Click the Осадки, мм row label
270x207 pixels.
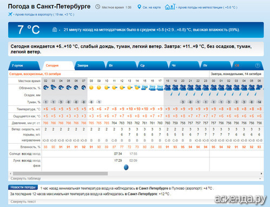pos(32,95)
